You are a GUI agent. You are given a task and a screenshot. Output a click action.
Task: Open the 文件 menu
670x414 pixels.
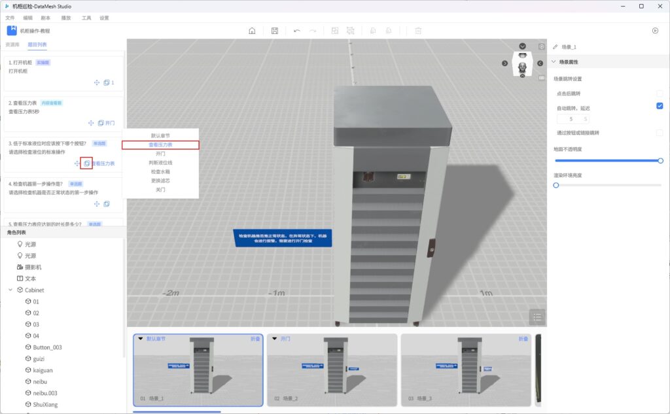pyautogui.click(x=10, y=18)
